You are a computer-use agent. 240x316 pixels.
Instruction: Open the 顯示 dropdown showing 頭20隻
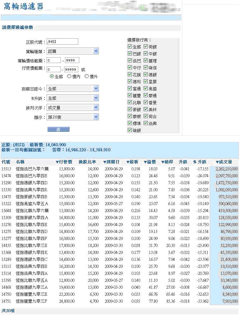[x=96, y=117]
